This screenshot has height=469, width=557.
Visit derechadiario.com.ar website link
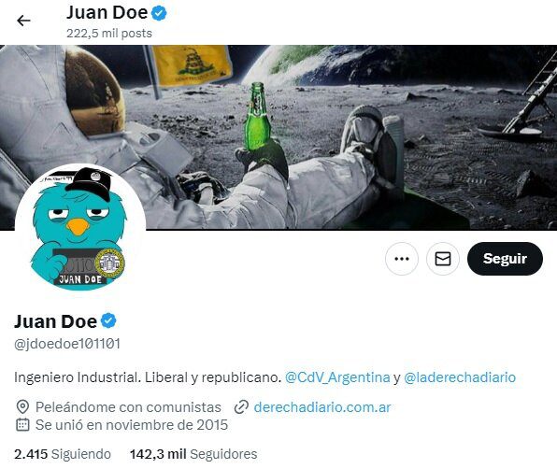click(x=322, y=406)
